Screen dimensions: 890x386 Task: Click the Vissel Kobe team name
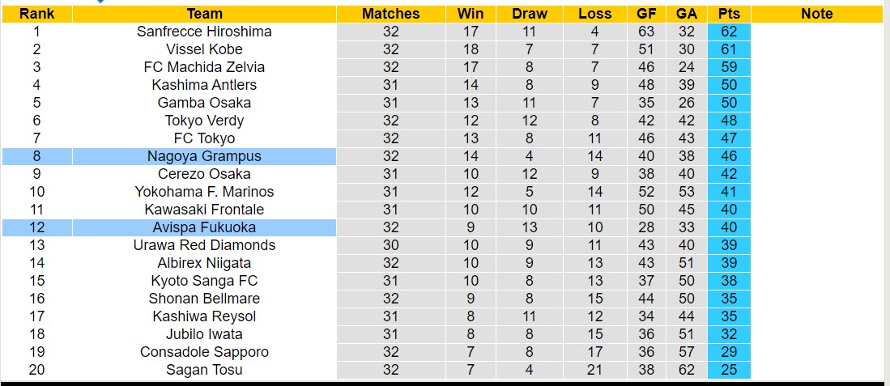(x=204, y=49)
